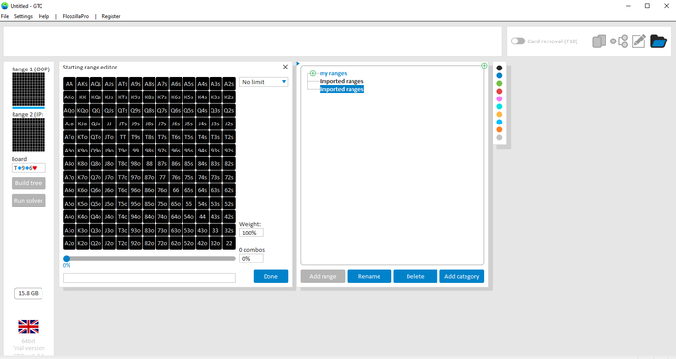Pick the red color swatch
The width and height of the screenshot is (676, 359).
click(499, 91)
